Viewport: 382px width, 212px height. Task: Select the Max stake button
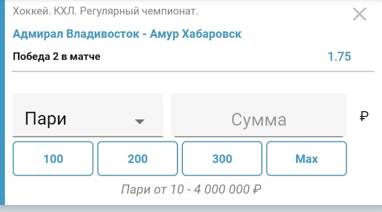pos(306,159)
